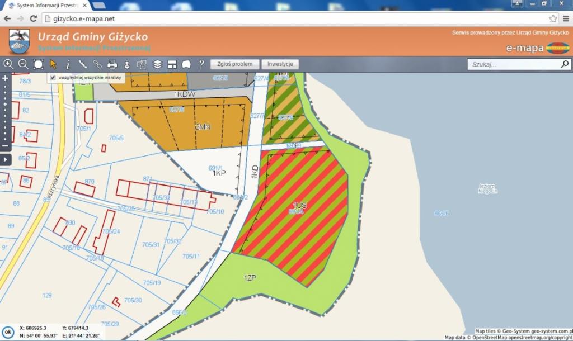Uncheck 'uwzględniaj wszystkie warstwy' checkbox

click(x=53, y=77)
